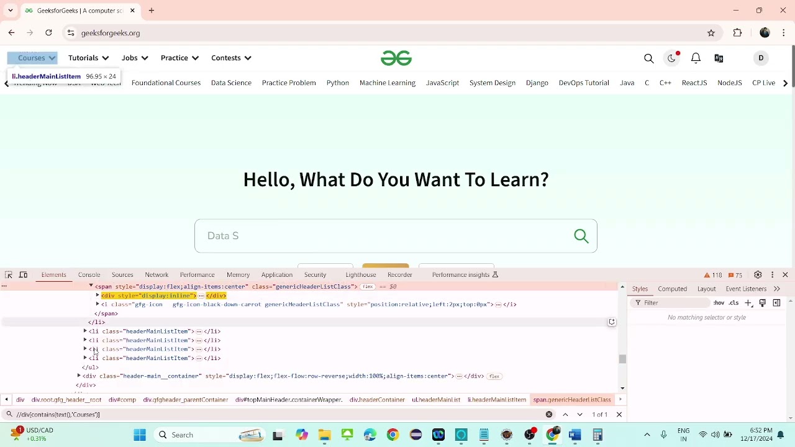
Task: Close the DevTools find bar
Action: tap(619, 414)
